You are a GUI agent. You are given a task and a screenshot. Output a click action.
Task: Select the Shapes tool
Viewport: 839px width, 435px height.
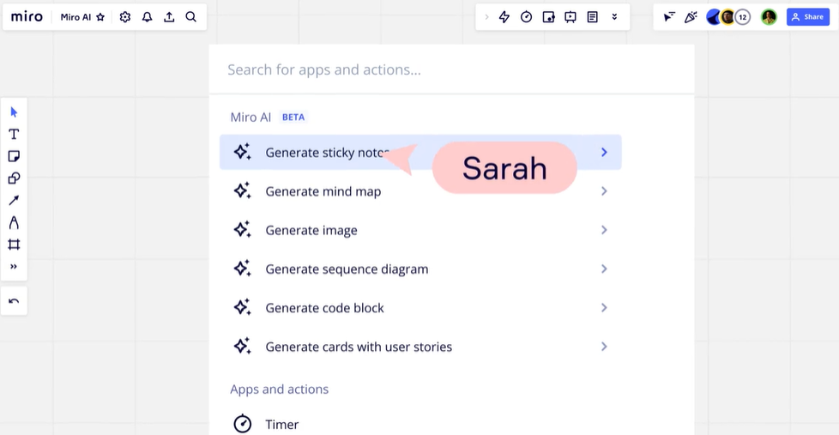[x=14, y=178]
